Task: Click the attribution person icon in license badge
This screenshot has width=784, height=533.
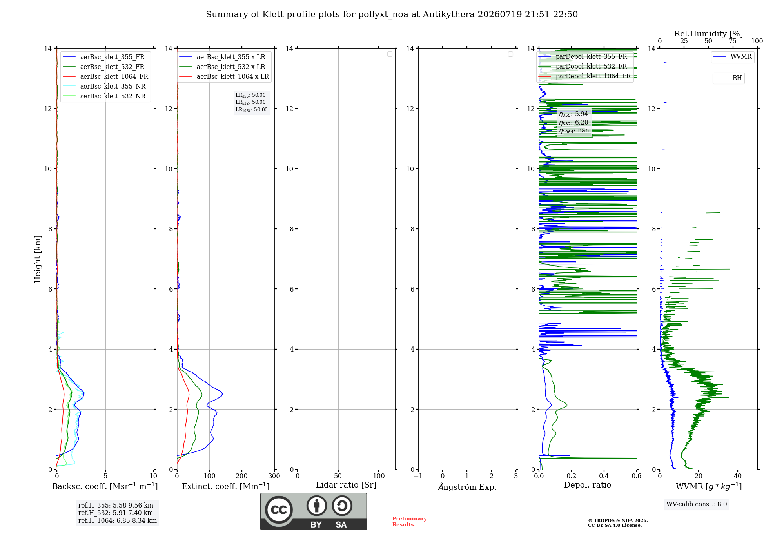Action: 317,506
